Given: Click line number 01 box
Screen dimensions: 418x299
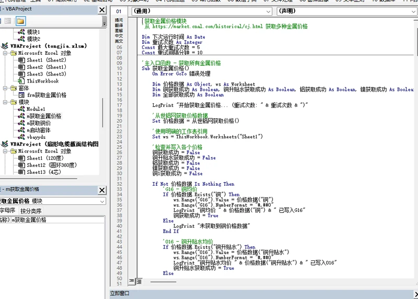Looking at the screenshot, I should click(119, 11).
